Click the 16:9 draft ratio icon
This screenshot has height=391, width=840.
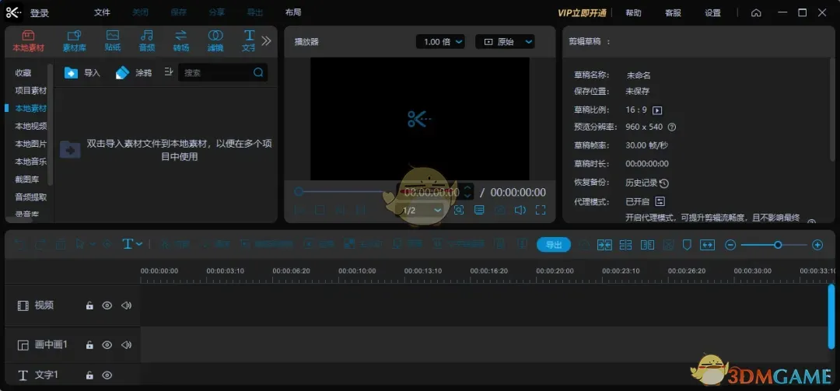pyautogui.click(x=657, y=110)
